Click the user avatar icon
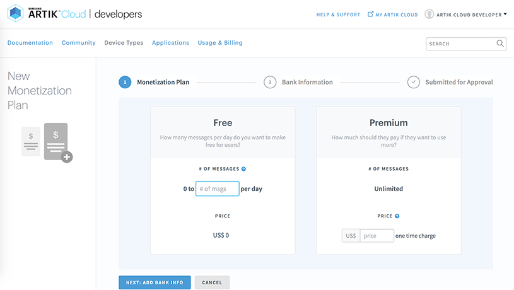Image resolution: width=514 pixels, height=290 pixels. tap(429, 14)
